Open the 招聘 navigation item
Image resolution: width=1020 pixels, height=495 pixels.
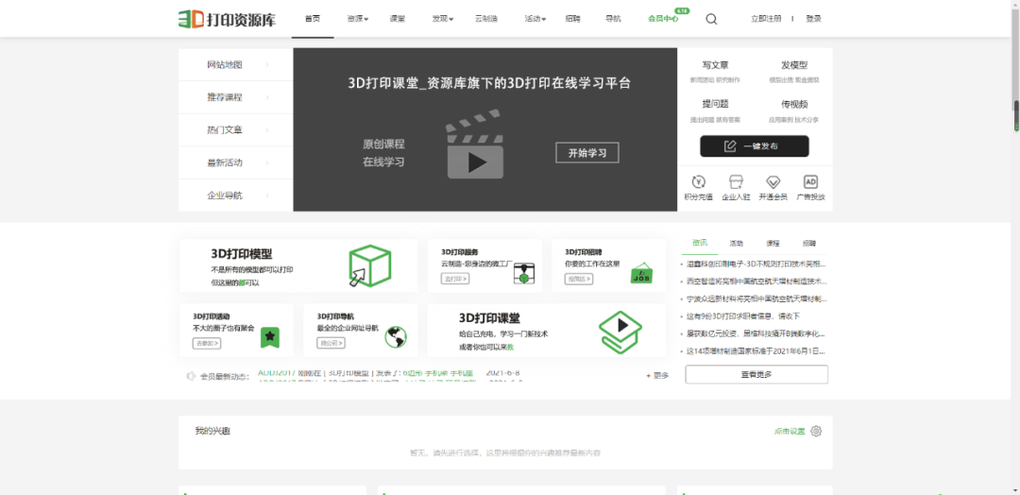(x=573, y=19)
